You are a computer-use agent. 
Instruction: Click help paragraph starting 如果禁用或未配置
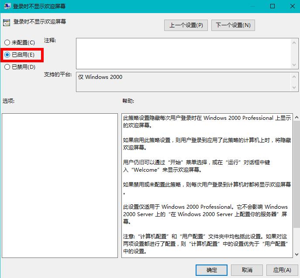(x=207, y=188)
